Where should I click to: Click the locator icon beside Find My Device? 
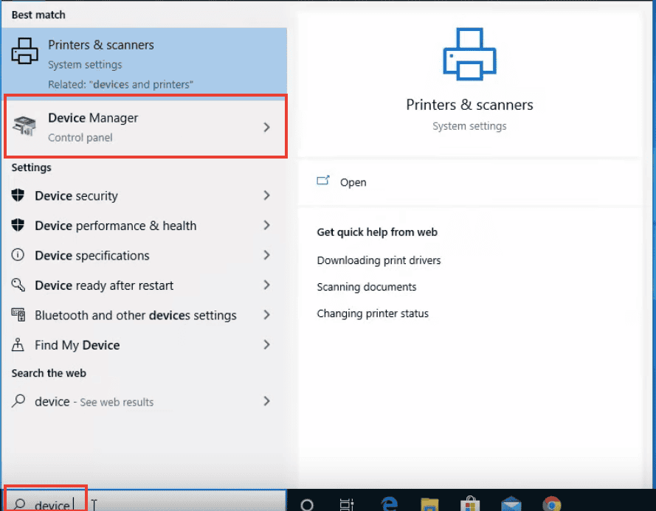point(18,344)
